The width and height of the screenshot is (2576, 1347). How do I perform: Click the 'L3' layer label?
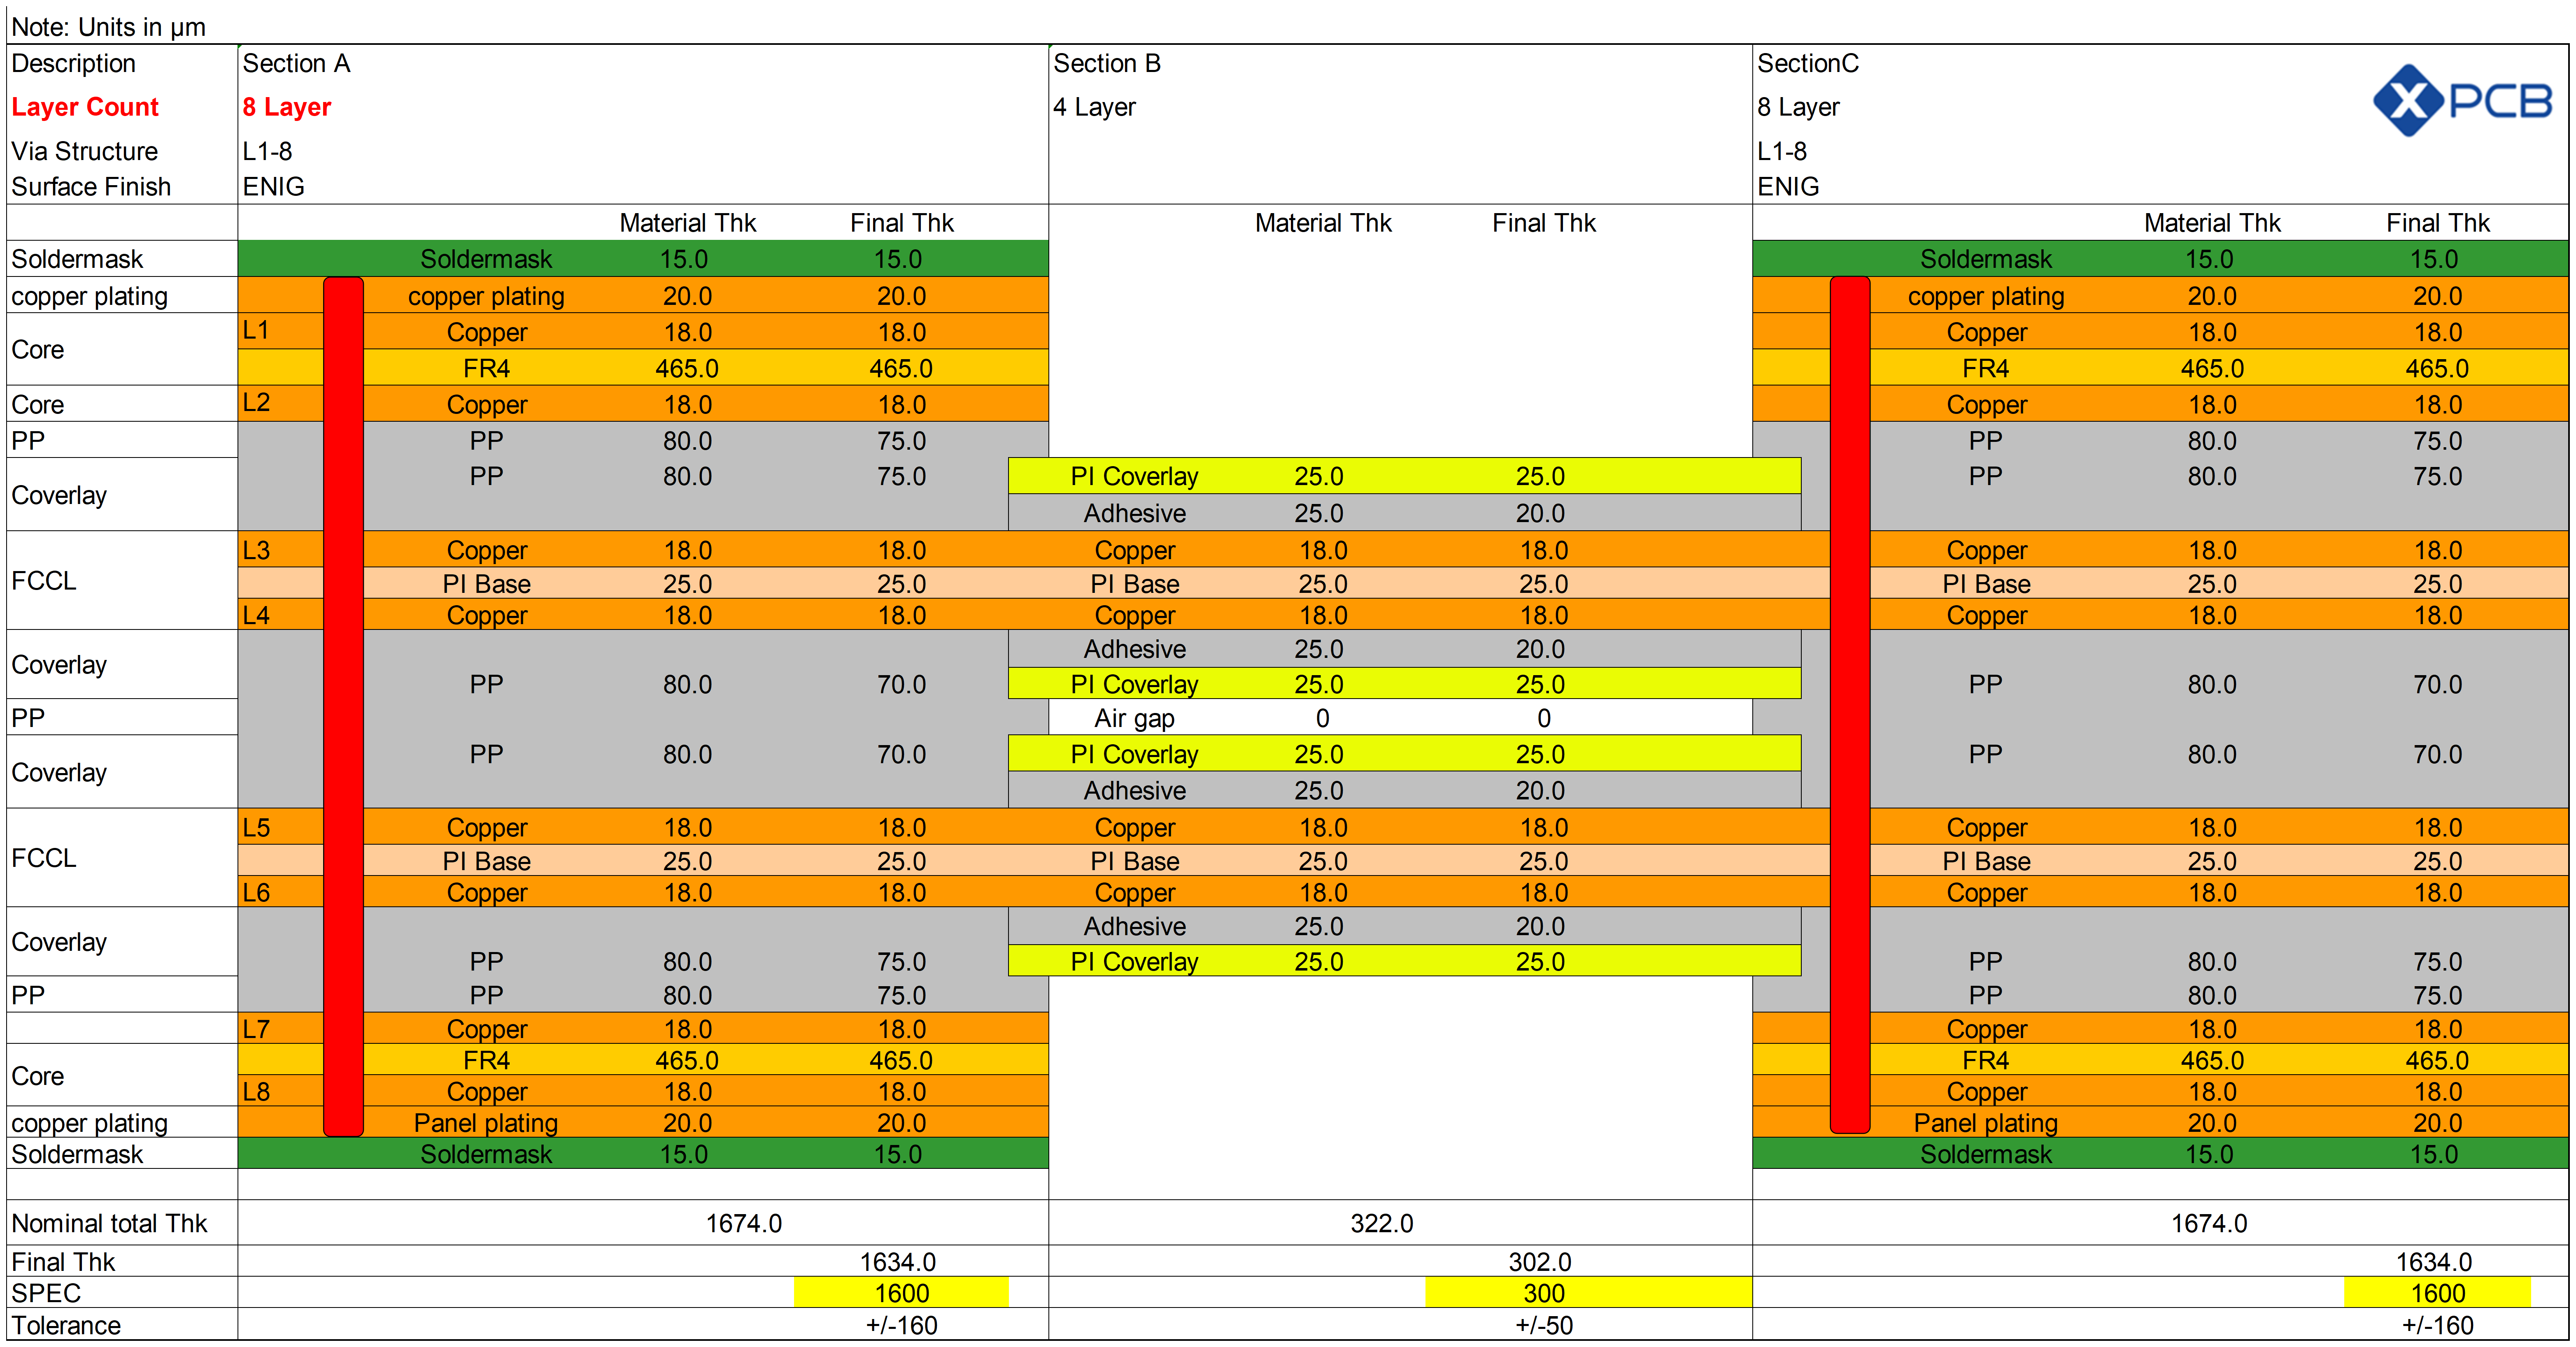pyautogui.click(x=256, y=550)
